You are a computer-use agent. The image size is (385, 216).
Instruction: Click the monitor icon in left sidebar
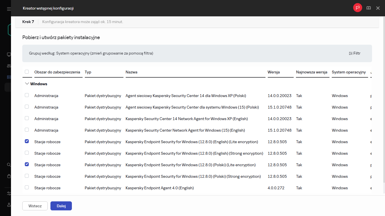tap(9, 55)
